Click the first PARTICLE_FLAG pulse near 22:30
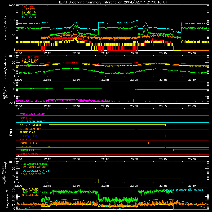Viewport: 212px width, 212px height. point(75,143)
